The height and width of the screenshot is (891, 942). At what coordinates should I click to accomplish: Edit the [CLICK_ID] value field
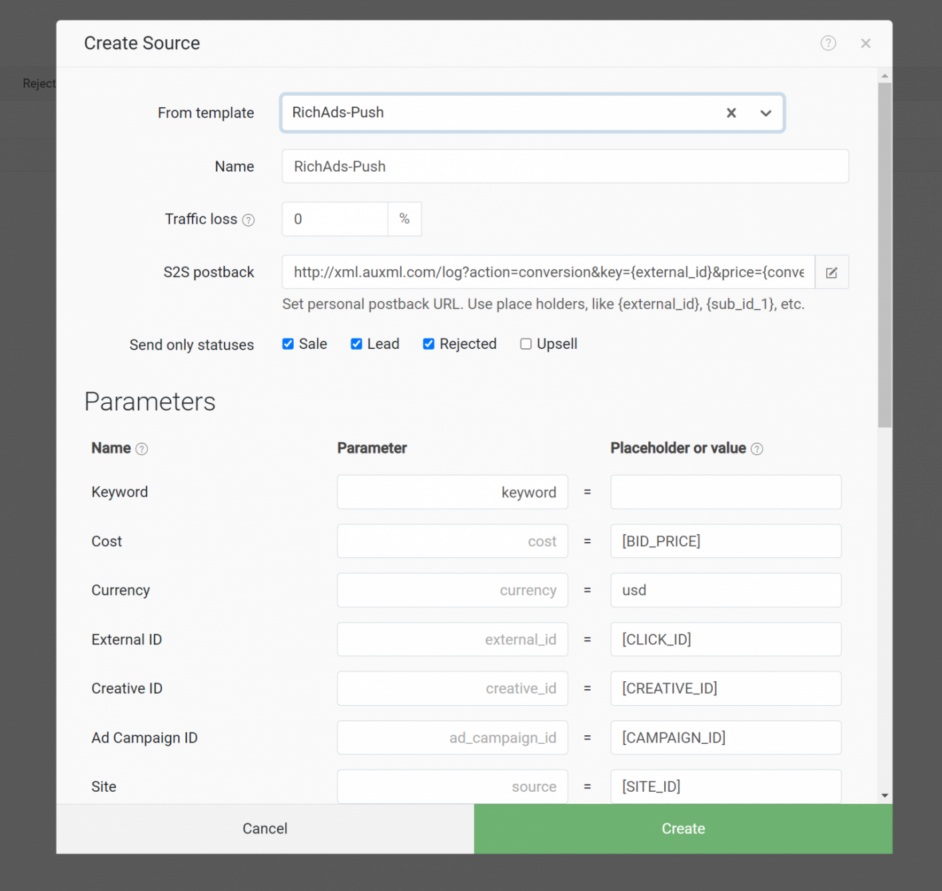725,639
